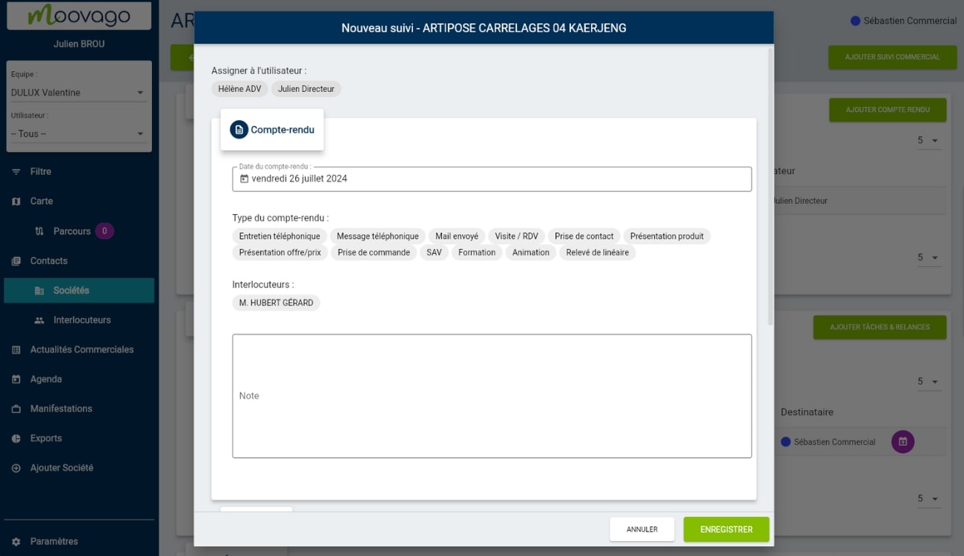Click the Actualités Commerciales icon

[16, 350]
